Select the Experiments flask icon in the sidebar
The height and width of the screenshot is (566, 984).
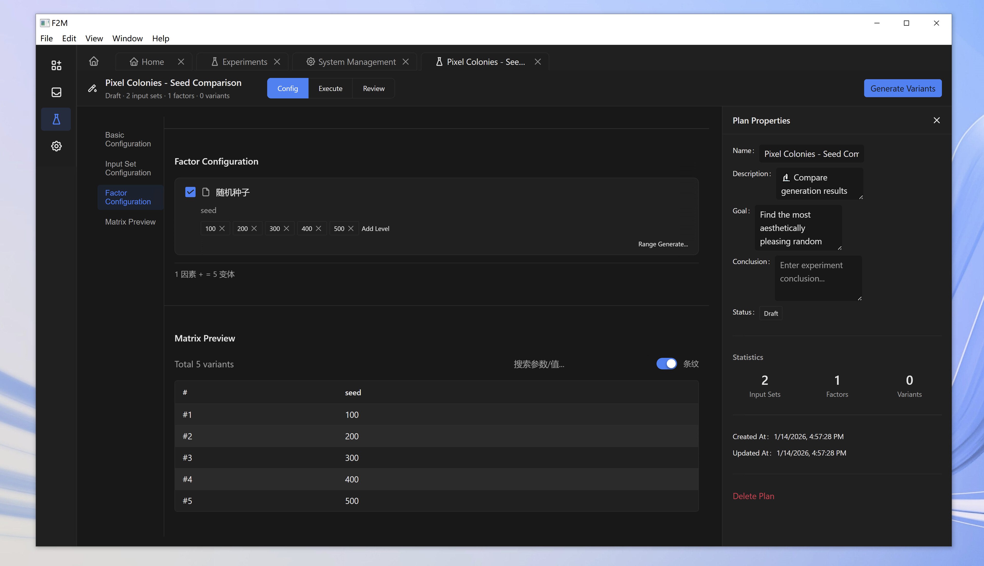(56, 119)
